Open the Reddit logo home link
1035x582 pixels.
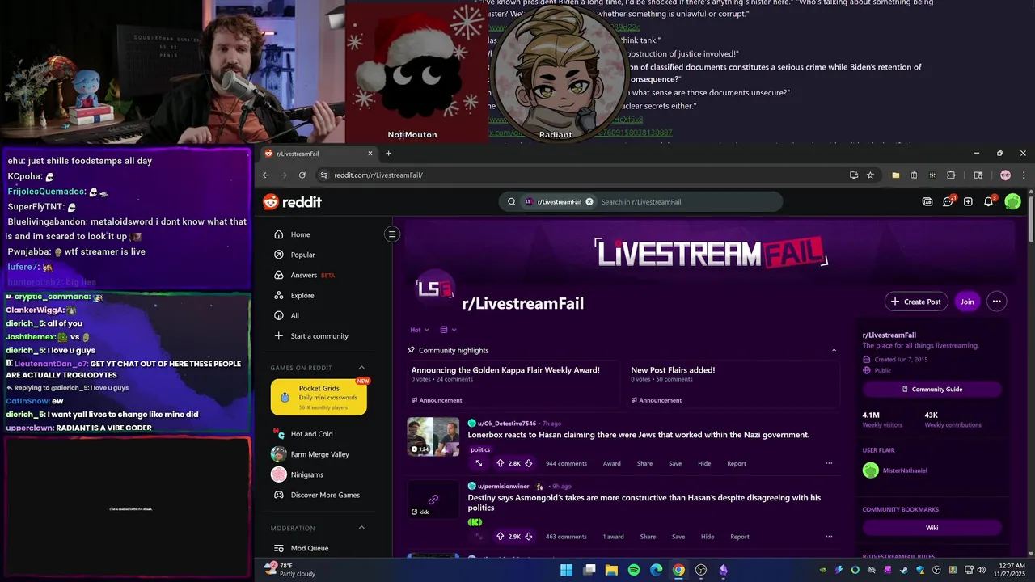tap(293, 202)
